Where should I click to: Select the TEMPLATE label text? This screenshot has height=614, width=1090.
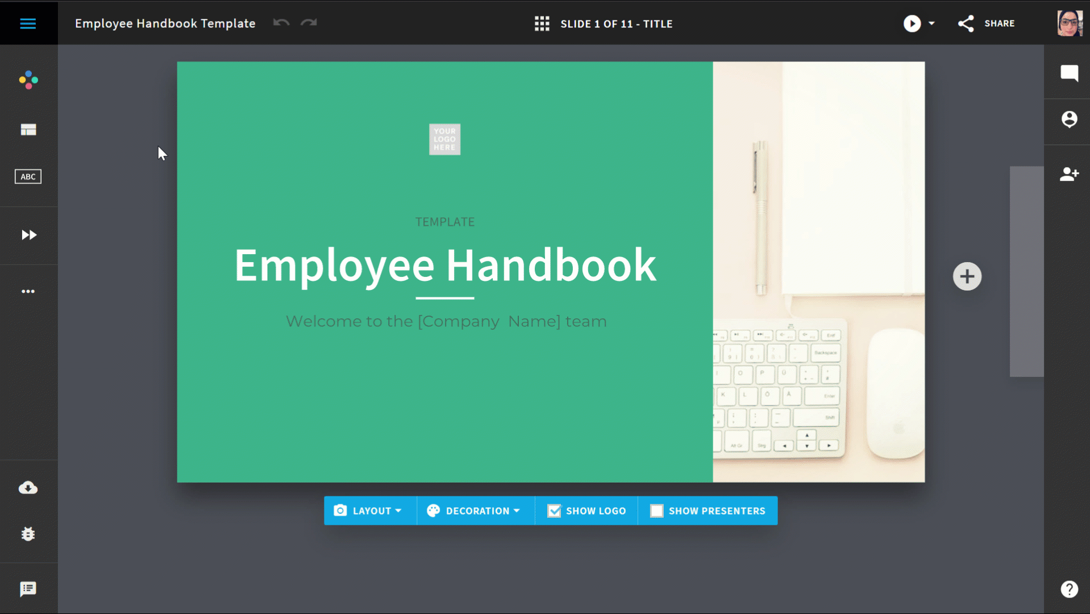445,222
